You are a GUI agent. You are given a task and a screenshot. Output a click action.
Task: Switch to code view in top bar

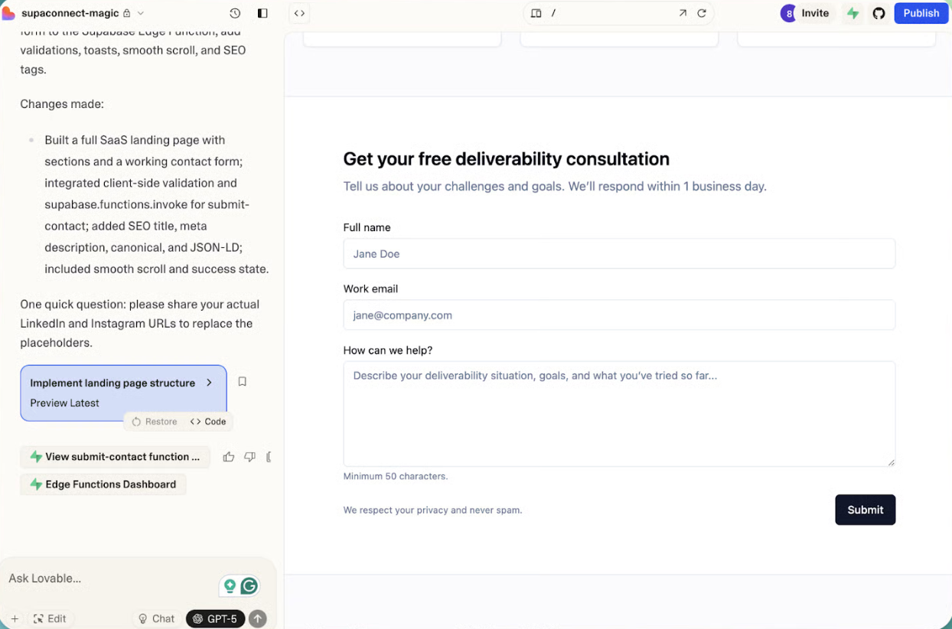[299, 13]
